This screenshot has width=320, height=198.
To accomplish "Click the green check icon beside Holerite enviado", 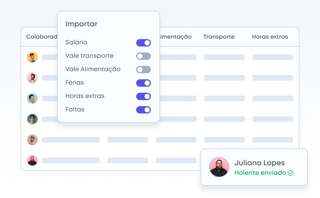I will [290, 173].
